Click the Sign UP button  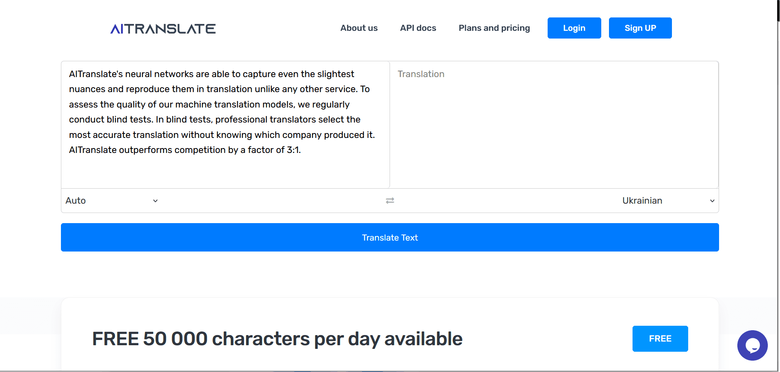tap(640, 28)
